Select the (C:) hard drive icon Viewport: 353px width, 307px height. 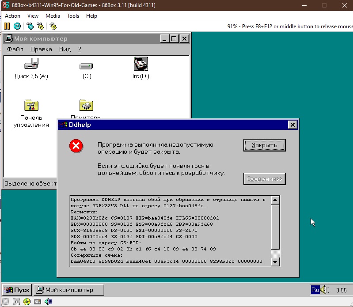[86, 66]
